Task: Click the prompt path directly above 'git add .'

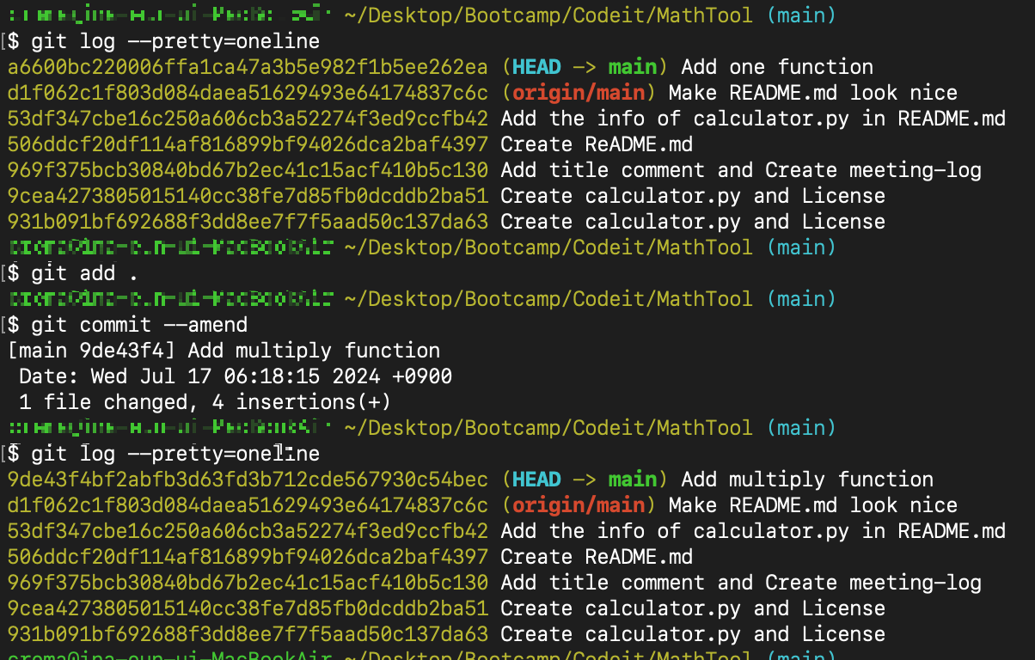Action: (548, 247)
